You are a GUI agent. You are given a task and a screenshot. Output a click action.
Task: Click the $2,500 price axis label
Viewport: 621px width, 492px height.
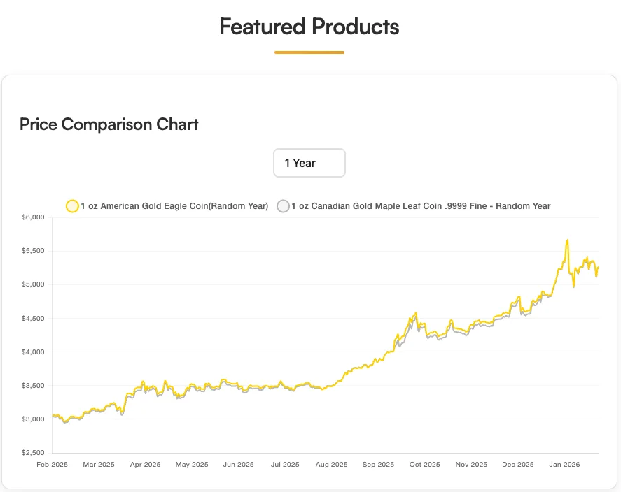pos(33,453)
